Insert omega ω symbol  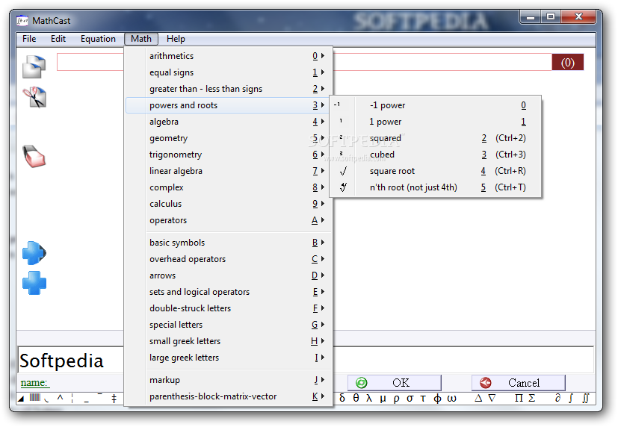[451, 399]
